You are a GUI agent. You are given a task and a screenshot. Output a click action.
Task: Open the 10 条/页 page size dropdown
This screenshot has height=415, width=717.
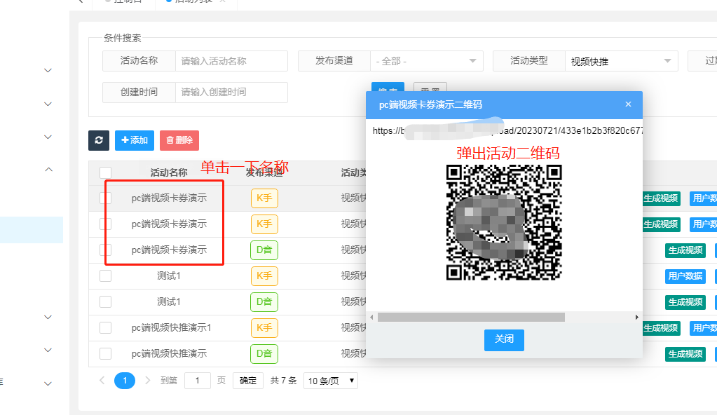[331, 381]
